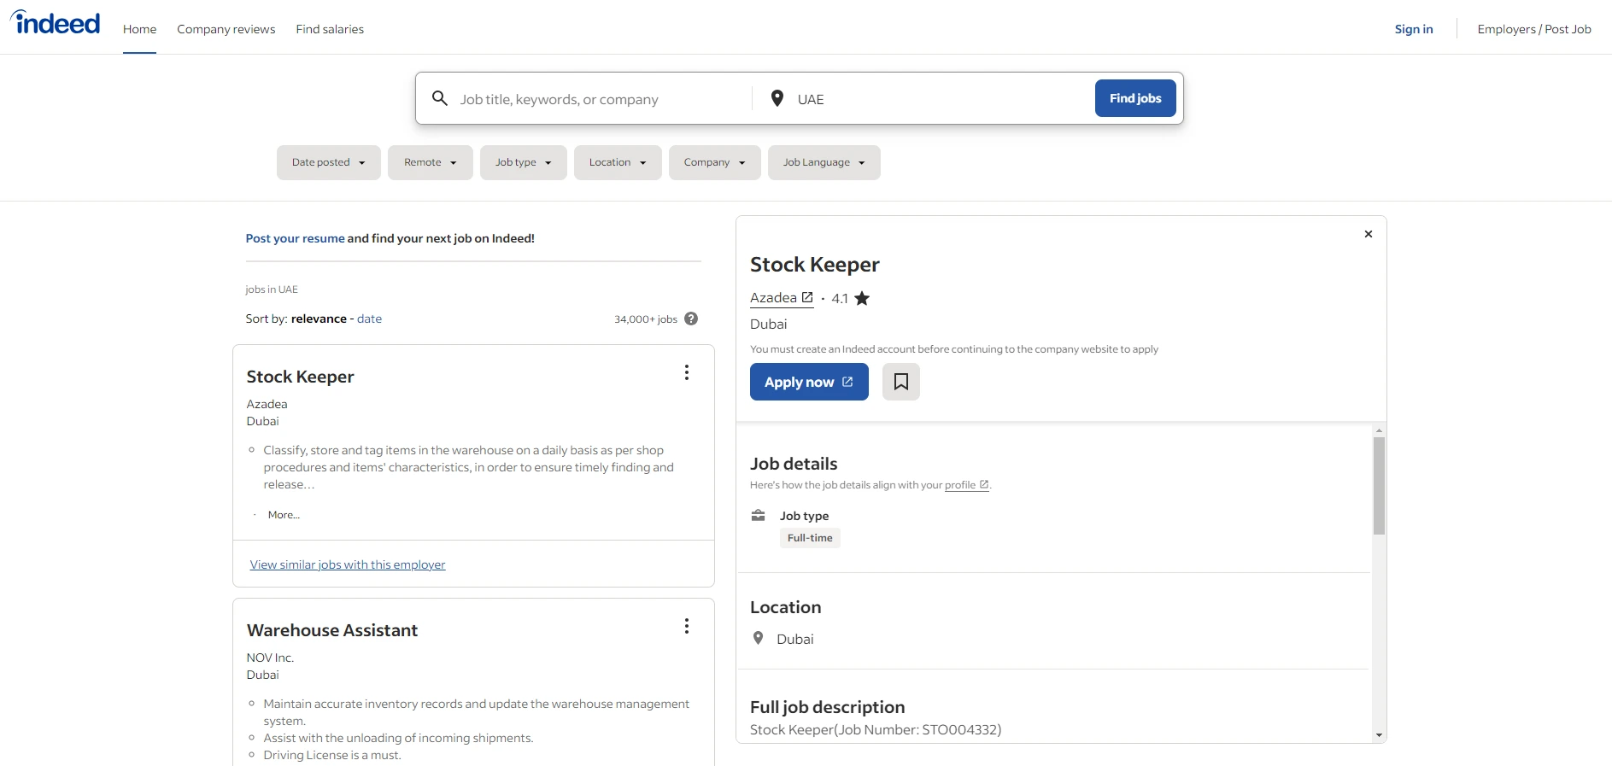Close the job details panel

click(x=1369, y=234)
